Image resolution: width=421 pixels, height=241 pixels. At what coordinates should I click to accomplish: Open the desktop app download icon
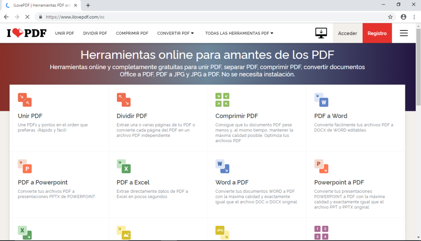coord(321,33)
